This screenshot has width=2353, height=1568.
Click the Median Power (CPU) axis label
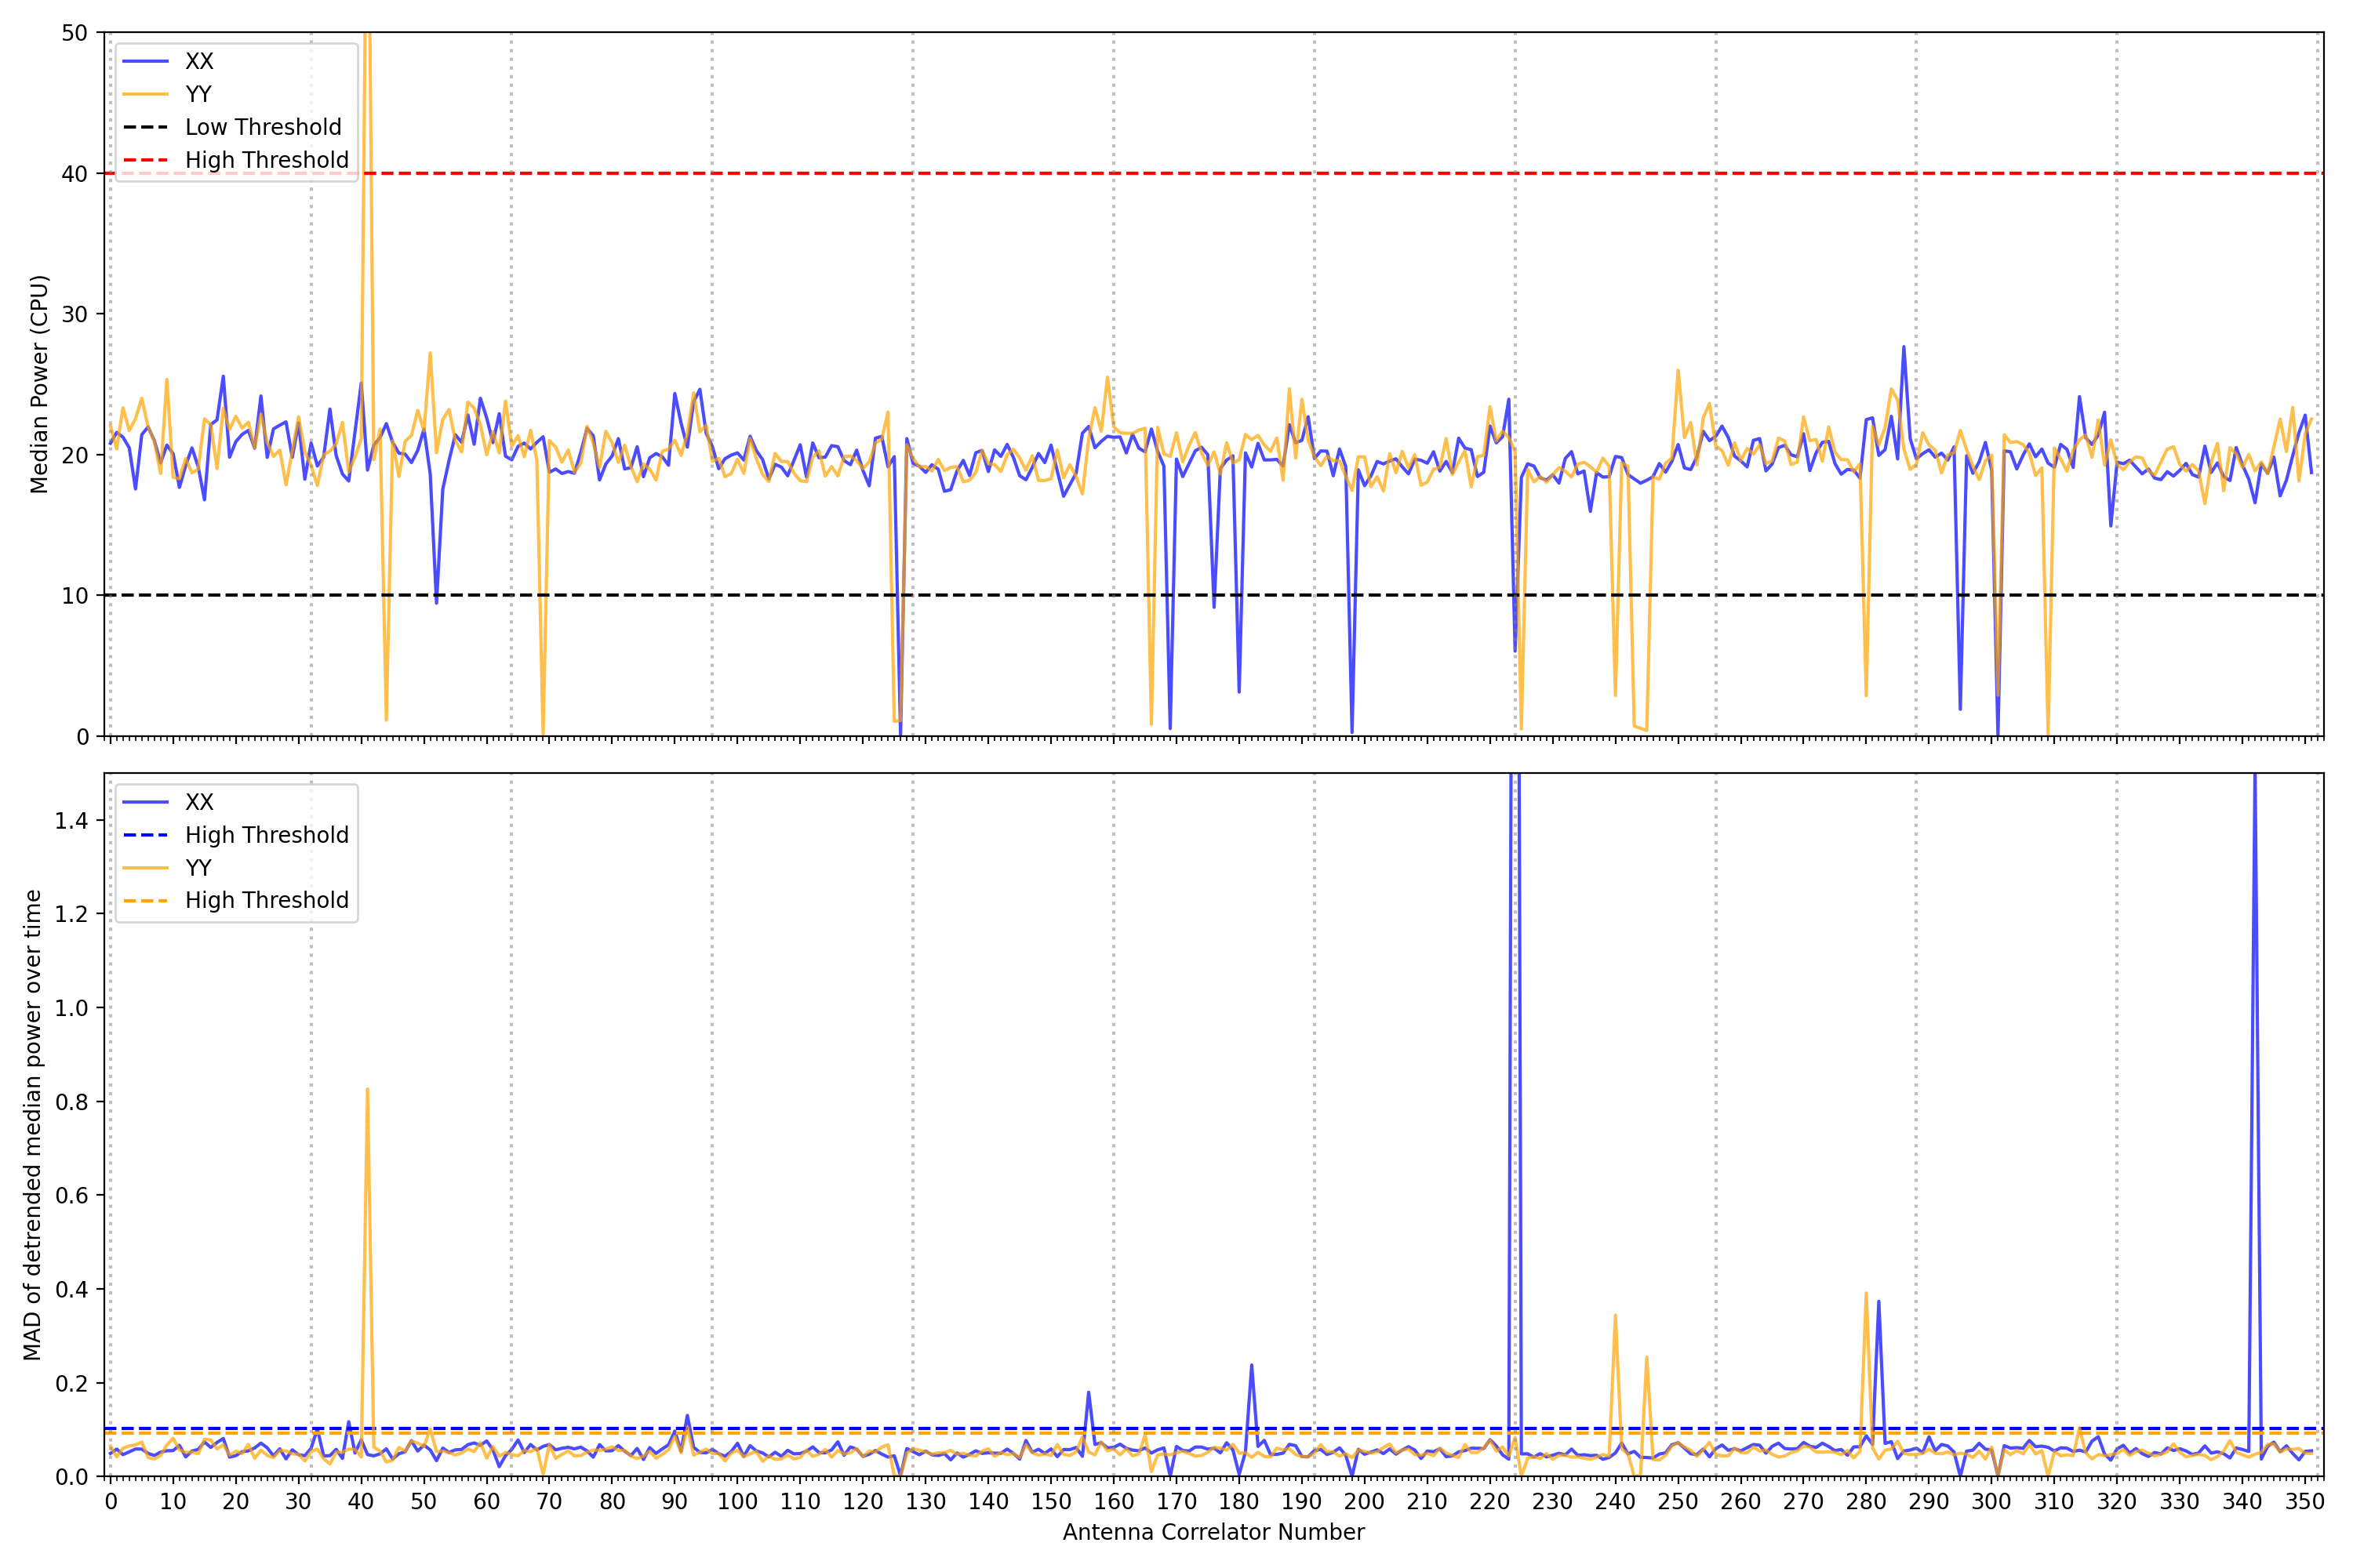click(39, 384)
